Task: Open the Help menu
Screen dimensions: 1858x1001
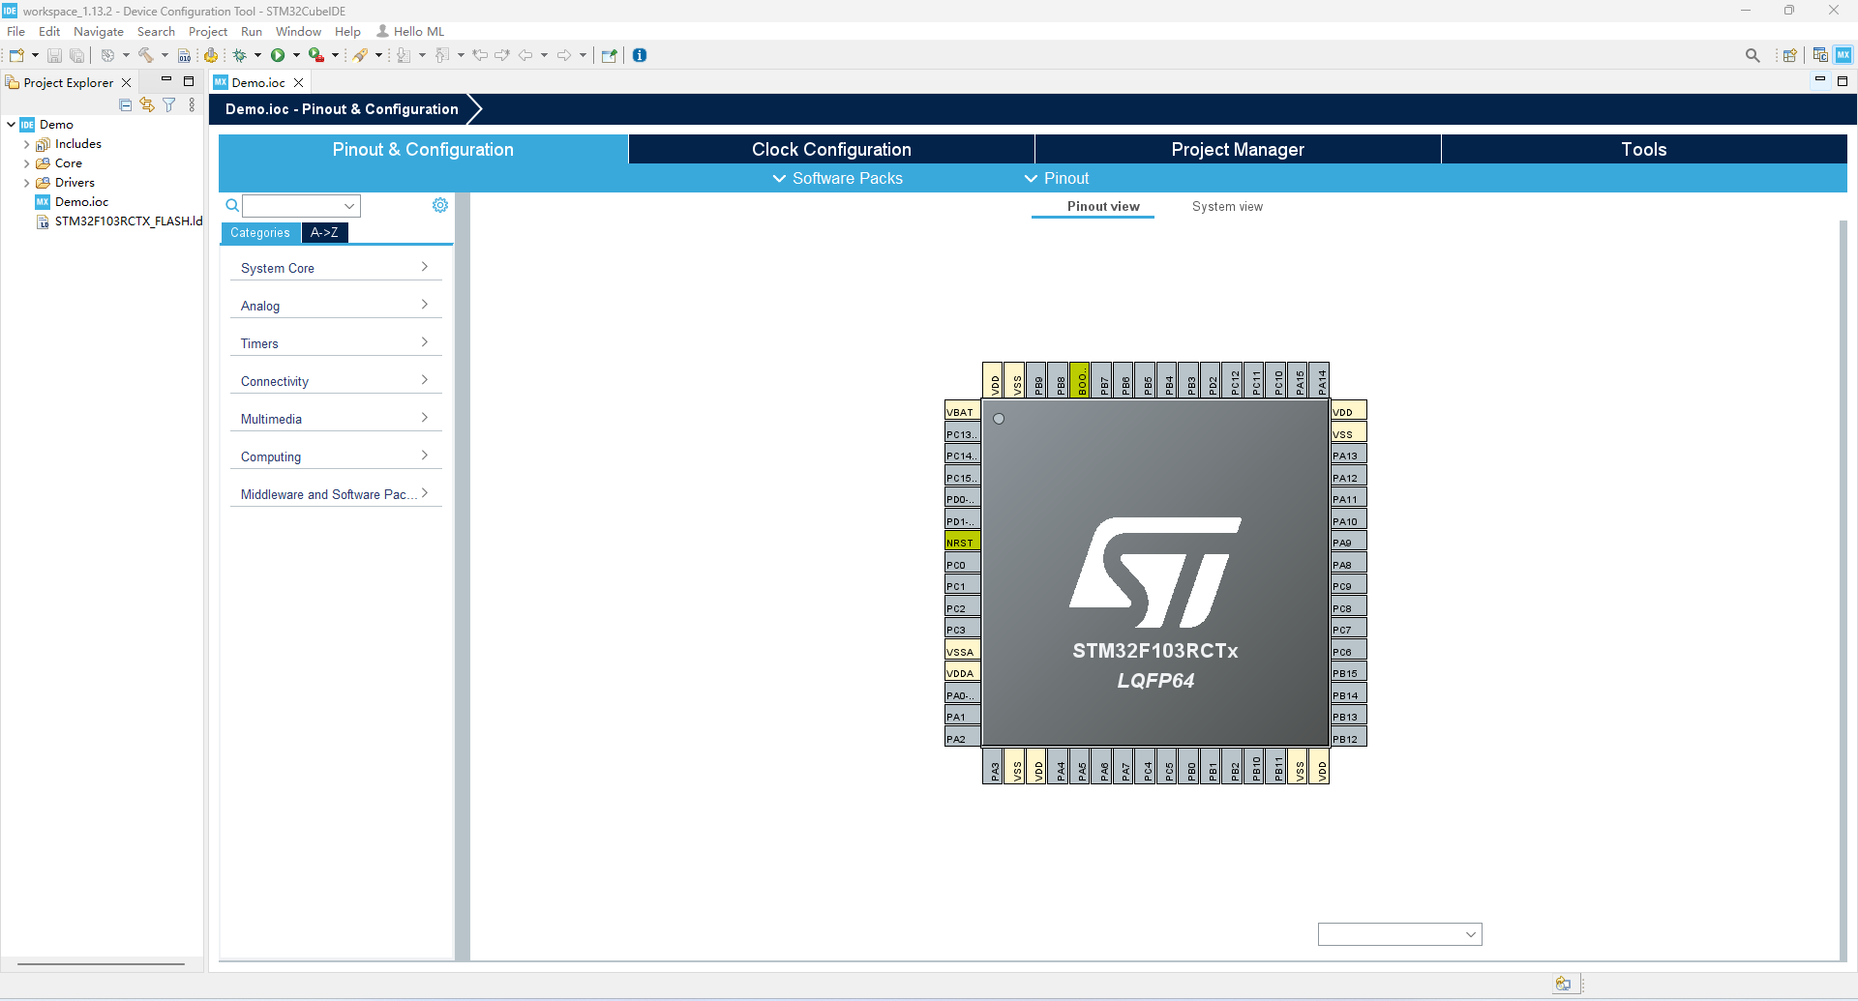Action: click(x=347, y=32)
